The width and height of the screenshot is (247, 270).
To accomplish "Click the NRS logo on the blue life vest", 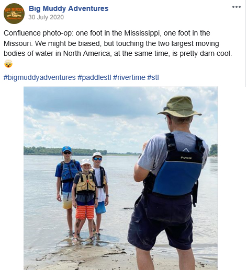I will click(x=186, y=158).
